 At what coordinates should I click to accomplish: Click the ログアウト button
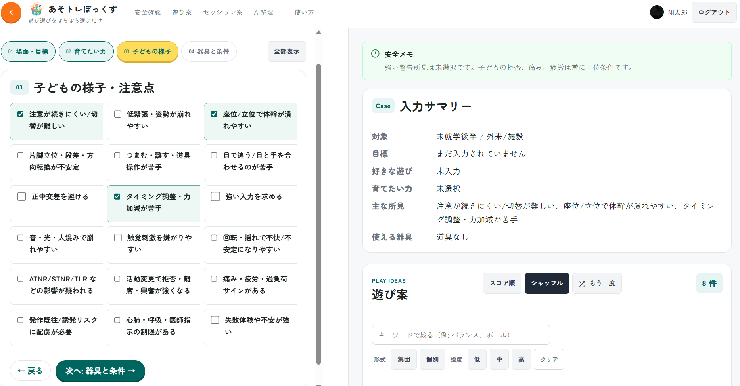click(x=714, y=12)
